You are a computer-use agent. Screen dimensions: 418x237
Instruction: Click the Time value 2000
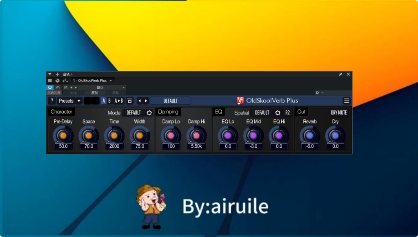[114, 146]
